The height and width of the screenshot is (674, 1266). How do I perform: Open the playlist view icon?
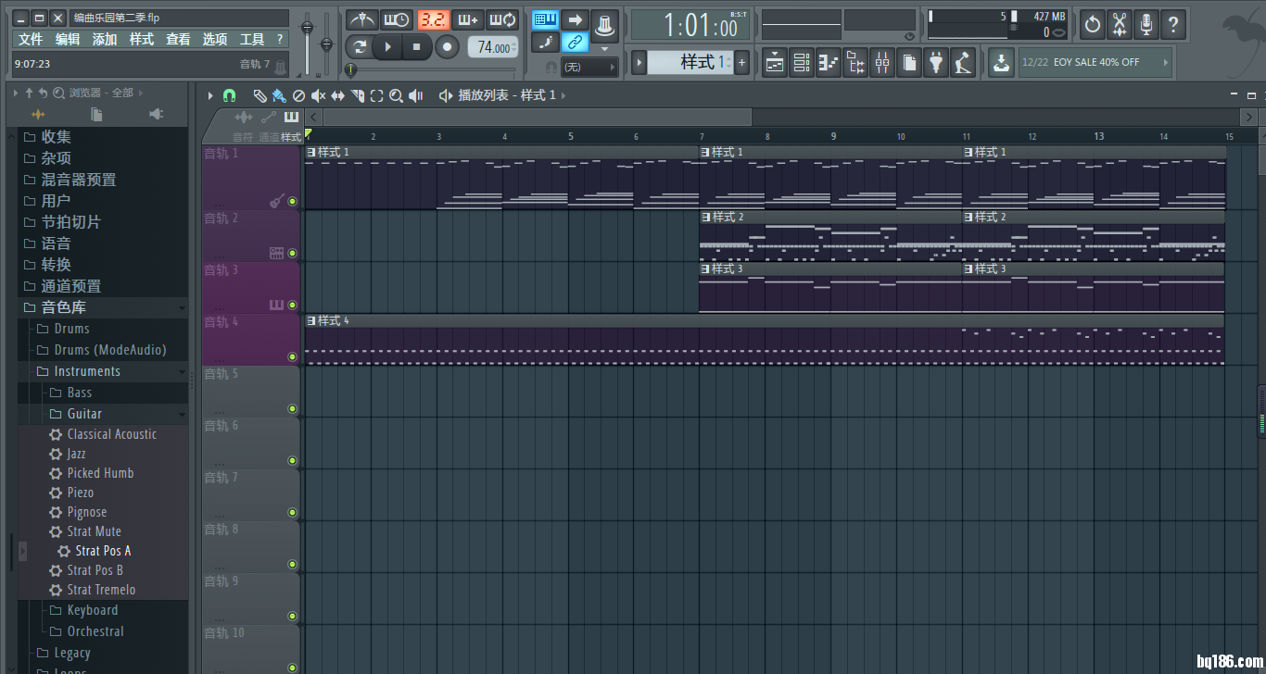(x=775, y=62)
